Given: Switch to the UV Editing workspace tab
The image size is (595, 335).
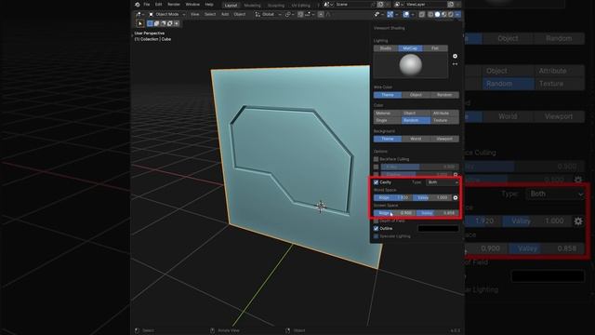Looking at the screenshot, I should [301, 6].
